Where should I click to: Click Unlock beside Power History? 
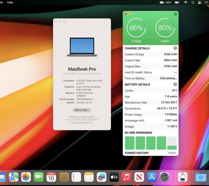click(172, 153)
